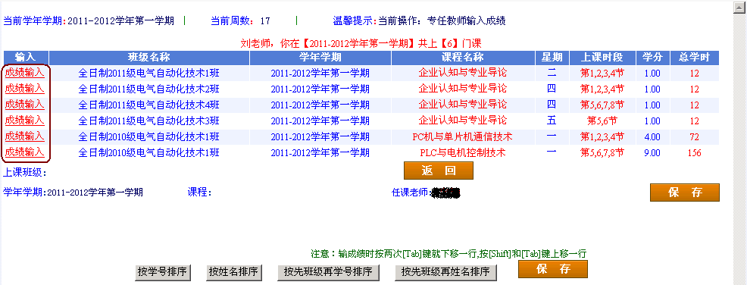The image size is (747, 285).
Task: Click the 任课老师 label
Action: [411, 193]
